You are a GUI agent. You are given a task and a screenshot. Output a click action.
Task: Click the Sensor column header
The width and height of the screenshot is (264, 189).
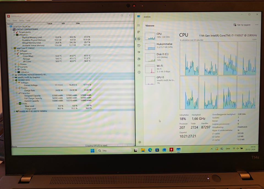coord(26,24)
